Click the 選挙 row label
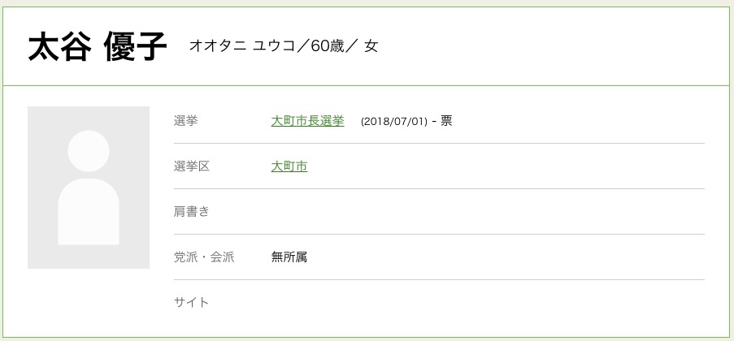Screen dimensions: 734x341 (x=185, y=121)
